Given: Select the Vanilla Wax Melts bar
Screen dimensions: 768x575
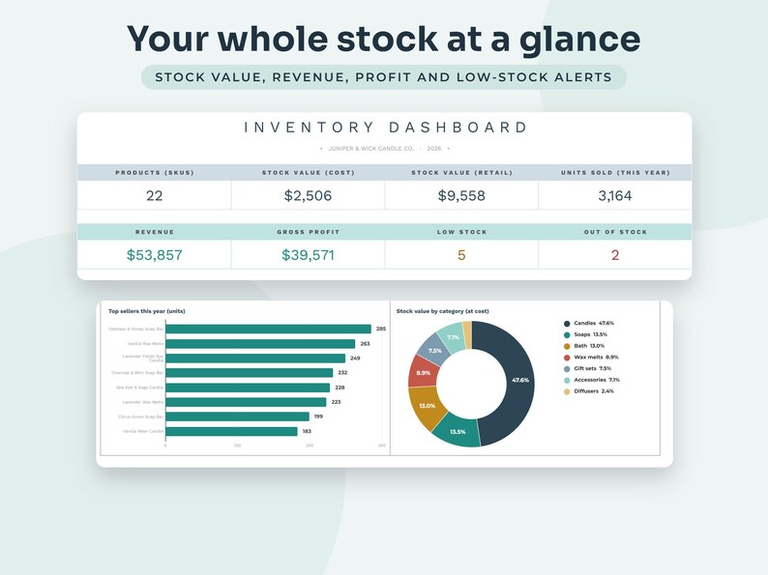Looking at the screenshot, I should click(260, 343).
